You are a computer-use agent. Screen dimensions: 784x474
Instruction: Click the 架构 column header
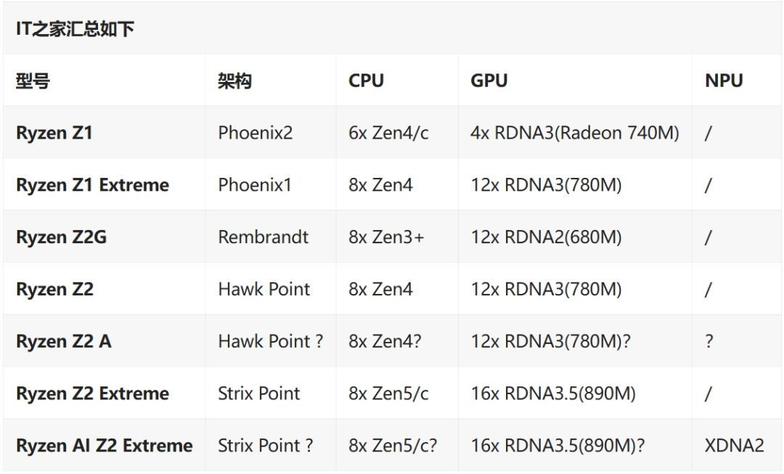(234, 81)
